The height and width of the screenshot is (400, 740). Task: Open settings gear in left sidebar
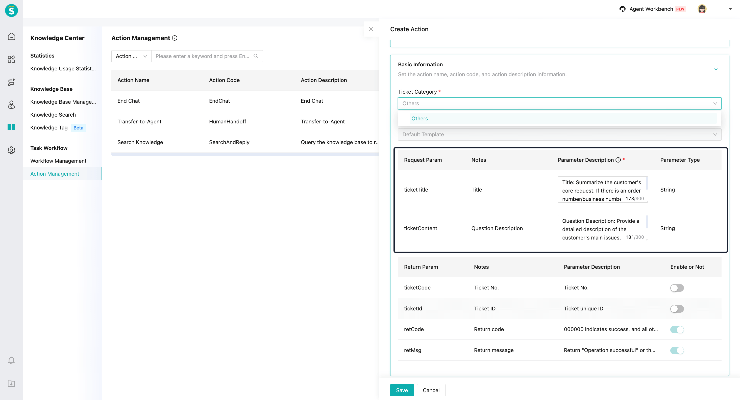click(11, 150)
